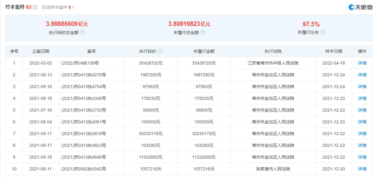Open 详情 for case (2021)苏0413执4823号

click(x=362, y=145)
